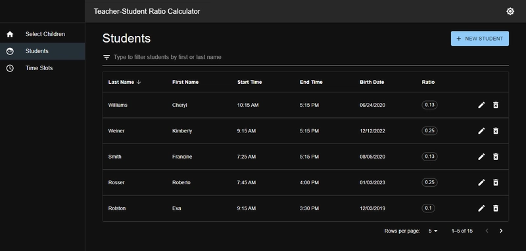The width and height of the screenshot is (526, 251).
Task: Click the birth date 12/03/2019
Action: point(372,208)
